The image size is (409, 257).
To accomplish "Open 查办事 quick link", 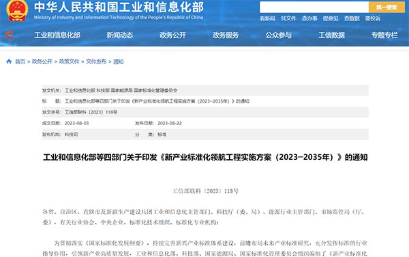I will coord(309,18).
